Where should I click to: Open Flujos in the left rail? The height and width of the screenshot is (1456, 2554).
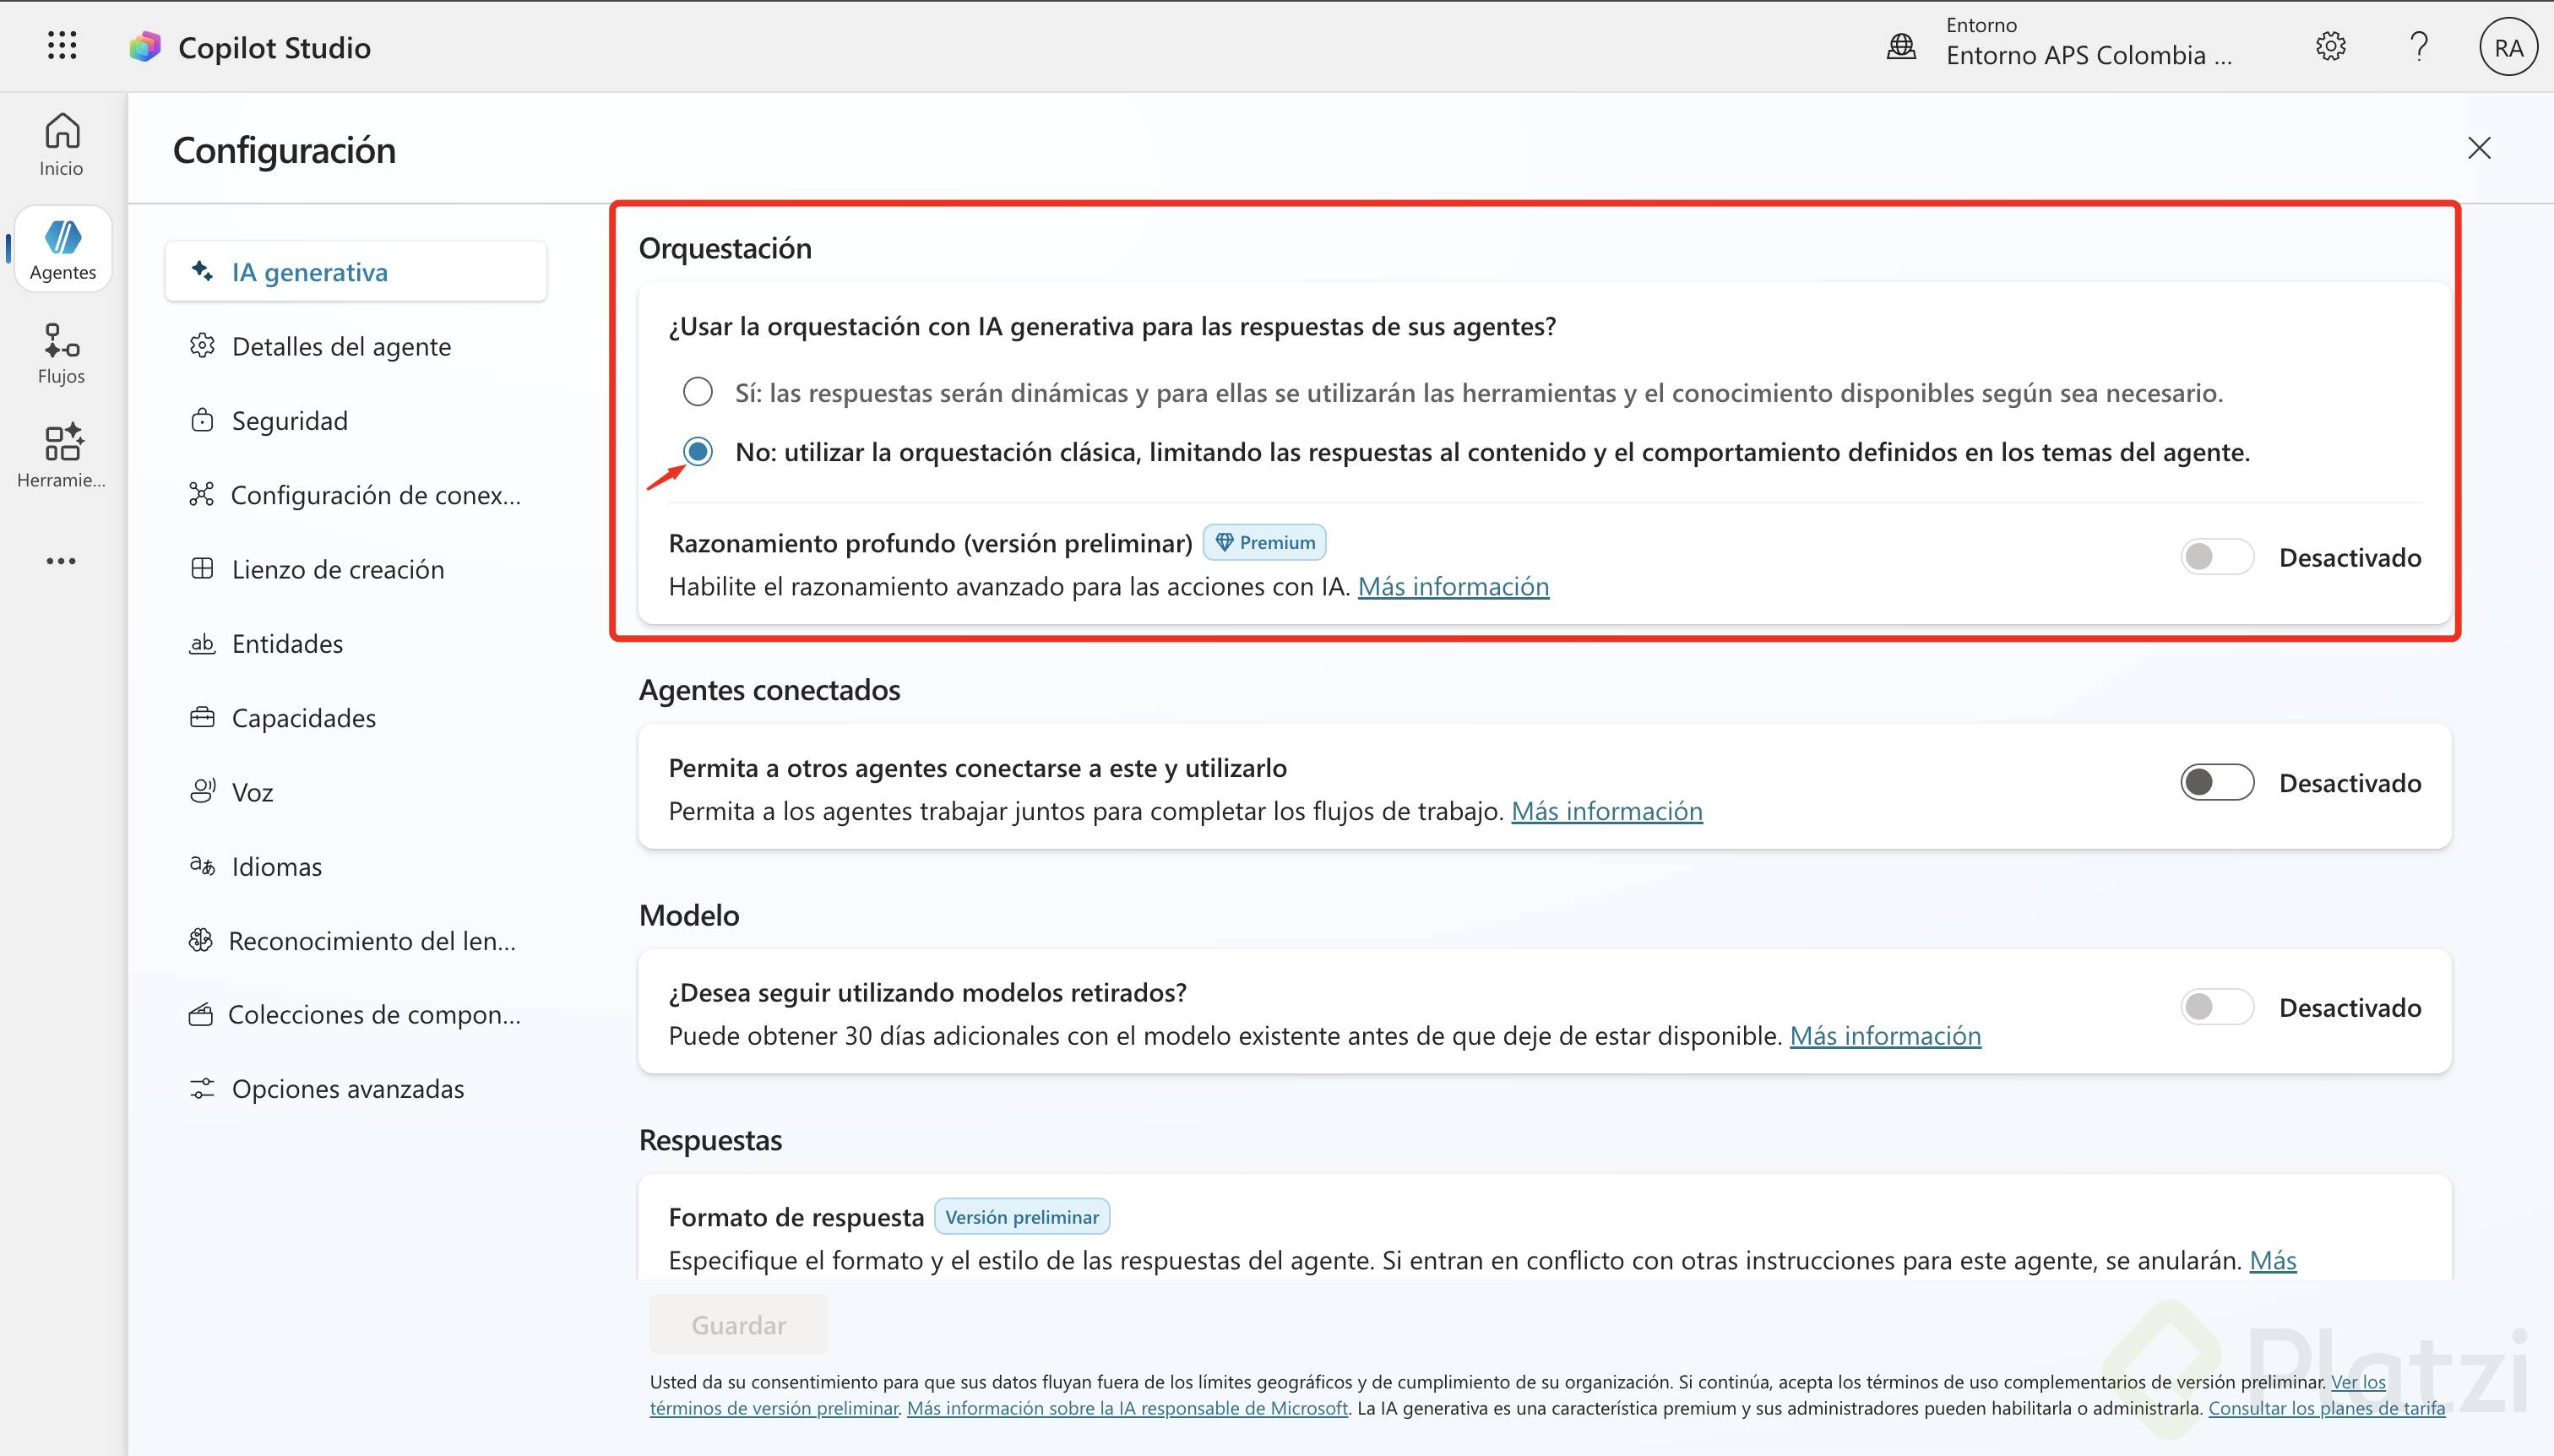[62, 352]
